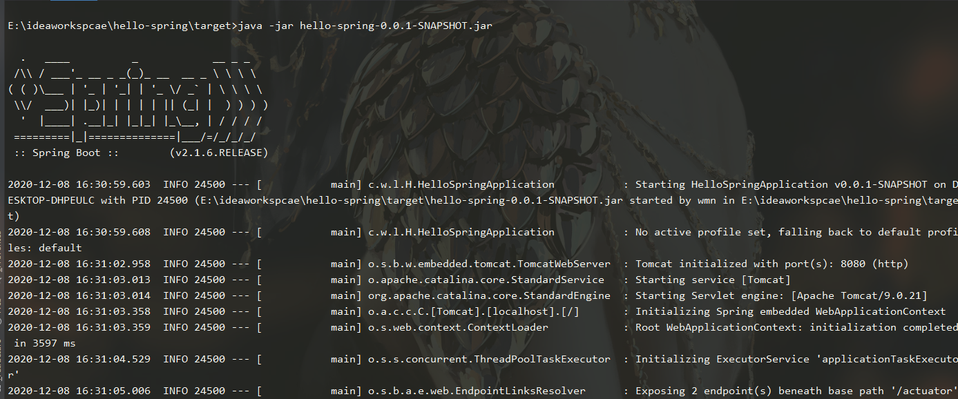Screen dimensions: 958x399
Task: Click timestamp '16:31:03.359' log entry
Action: (x=113, y=327)
